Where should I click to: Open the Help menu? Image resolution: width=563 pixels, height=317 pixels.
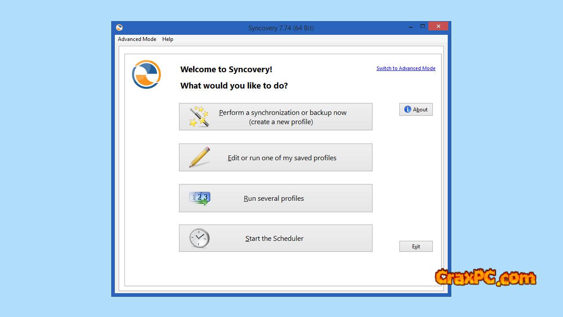tap(168, 39)
